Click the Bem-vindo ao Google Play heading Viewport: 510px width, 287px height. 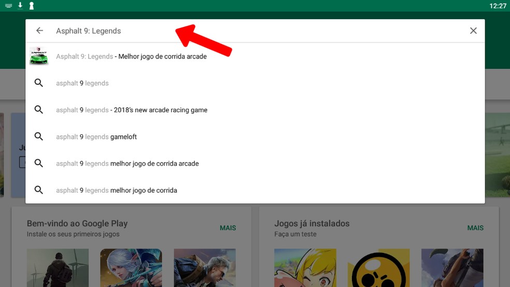click(77, 223)
